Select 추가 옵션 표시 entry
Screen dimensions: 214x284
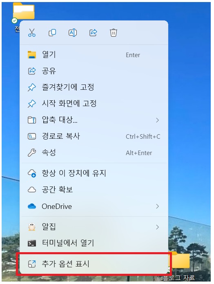94,264
